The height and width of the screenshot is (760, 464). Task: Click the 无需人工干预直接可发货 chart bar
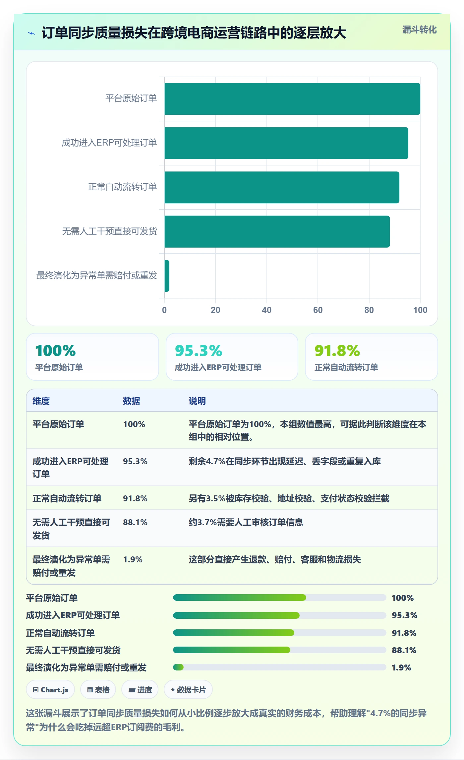click(277, 231)
